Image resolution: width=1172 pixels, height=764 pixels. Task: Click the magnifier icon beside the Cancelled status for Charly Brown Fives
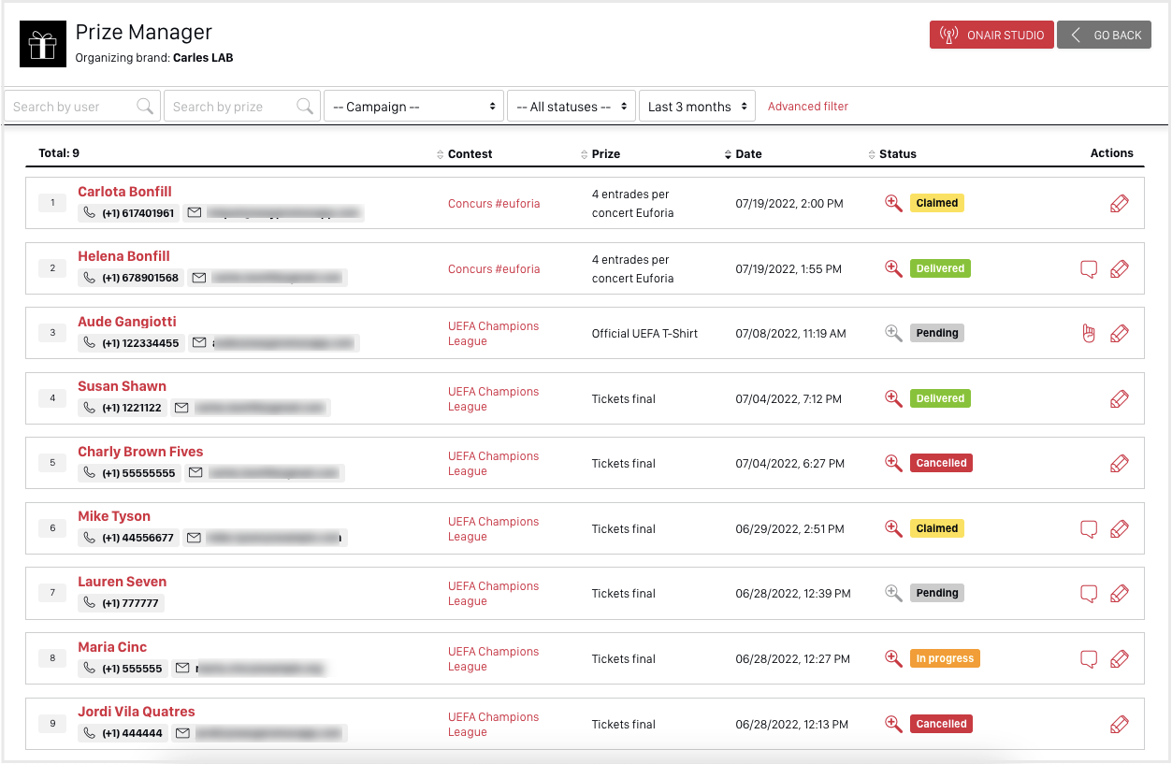[x=893, y=463]
